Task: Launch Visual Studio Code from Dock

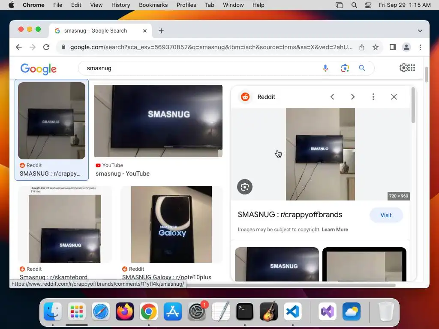Action: click(x=292, y=311)
